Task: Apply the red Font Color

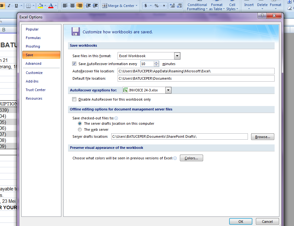Action: (51, 6)
